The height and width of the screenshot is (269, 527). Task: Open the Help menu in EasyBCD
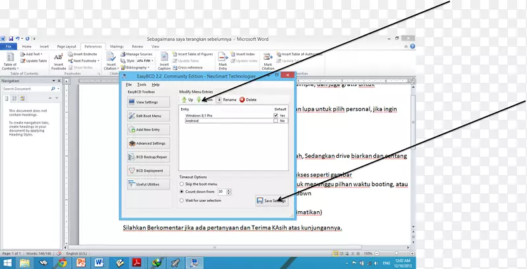pos(155,85)
